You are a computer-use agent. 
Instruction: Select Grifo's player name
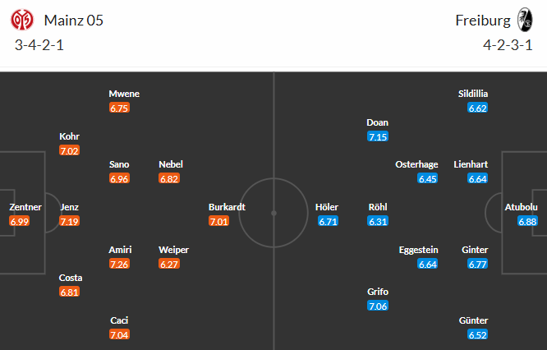pyautogui.click(x=379, y=292)
